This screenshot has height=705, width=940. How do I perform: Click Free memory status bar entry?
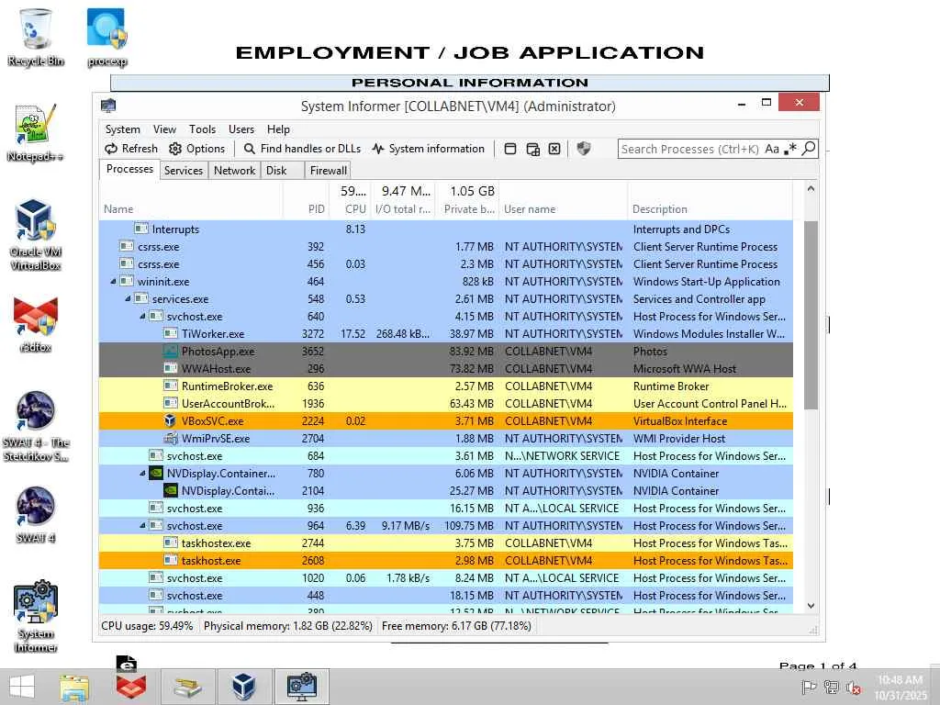pos(456,626)
